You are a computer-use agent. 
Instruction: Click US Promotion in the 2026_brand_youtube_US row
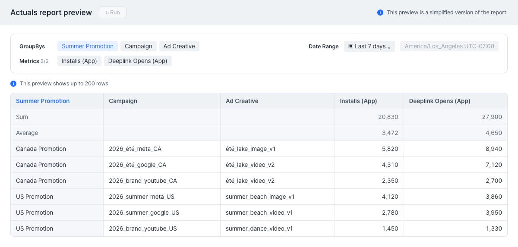coord(35,228)
